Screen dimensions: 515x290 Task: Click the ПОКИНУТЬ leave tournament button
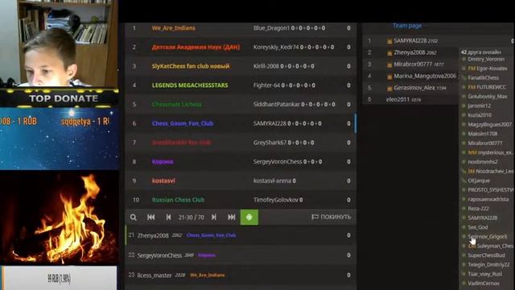pyautogui.click(x=331, y=217)
